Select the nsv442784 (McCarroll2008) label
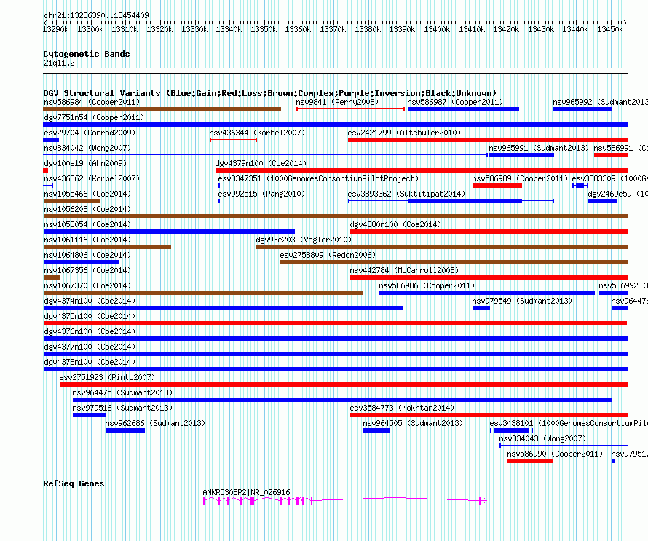The width and height of the screenshot is (648, 541). coord(404,270)
